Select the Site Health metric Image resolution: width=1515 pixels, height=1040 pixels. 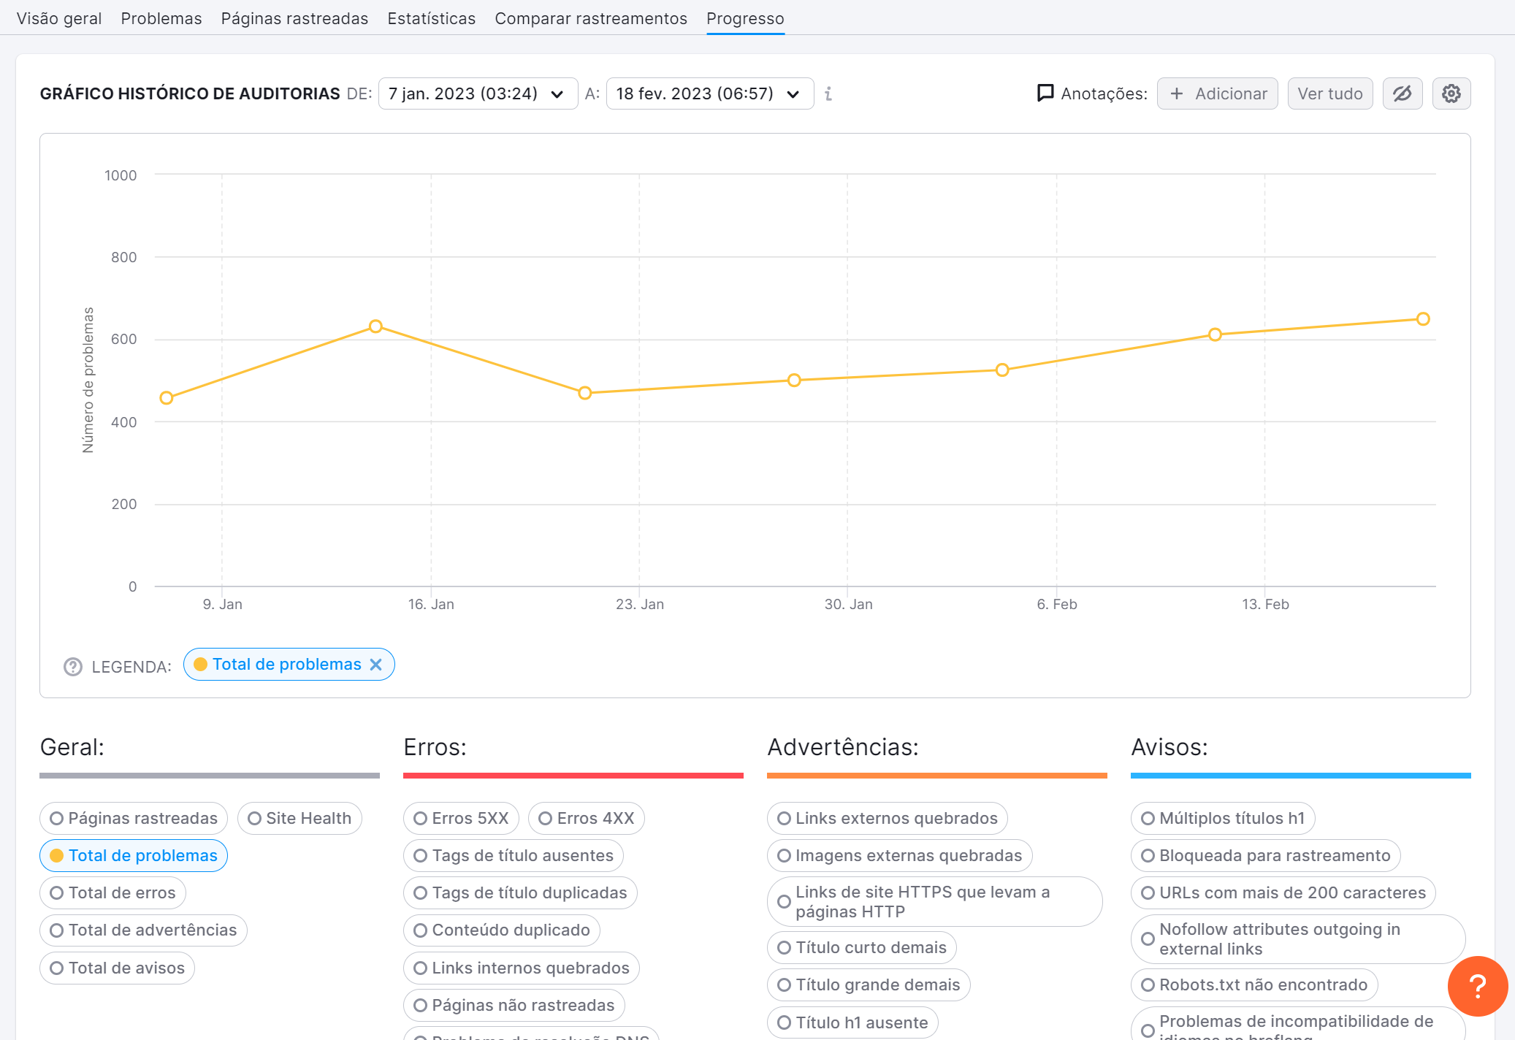click(299, 818)
